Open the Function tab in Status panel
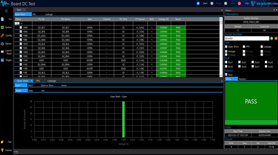This screenshot has width=278, height=155. [242, 79]
